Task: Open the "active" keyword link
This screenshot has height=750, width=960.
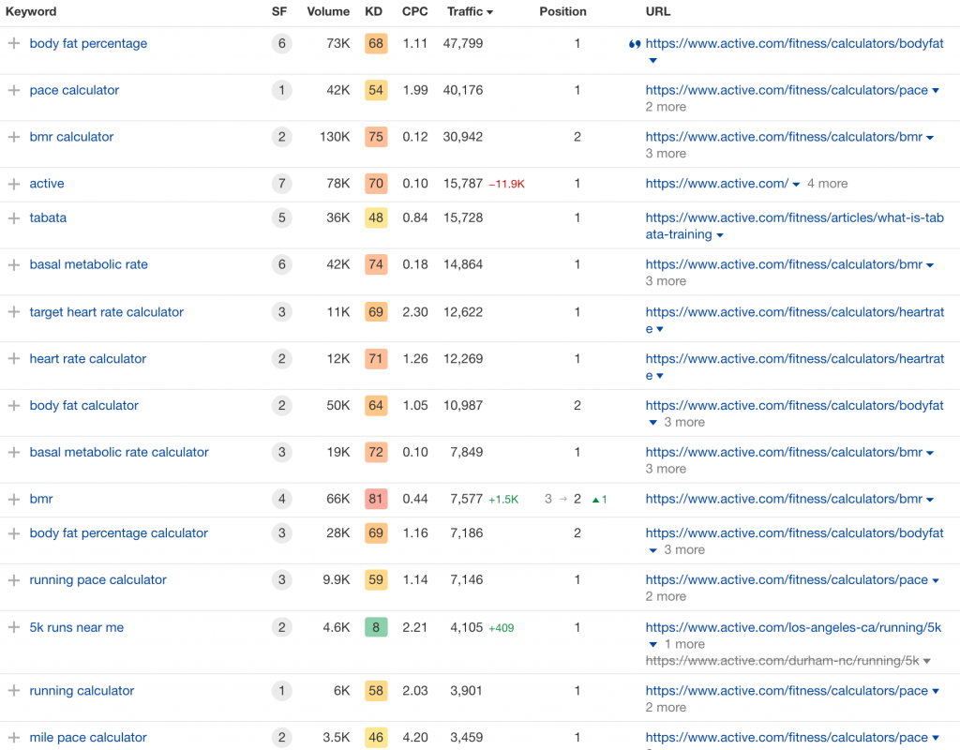Action: 47,184
